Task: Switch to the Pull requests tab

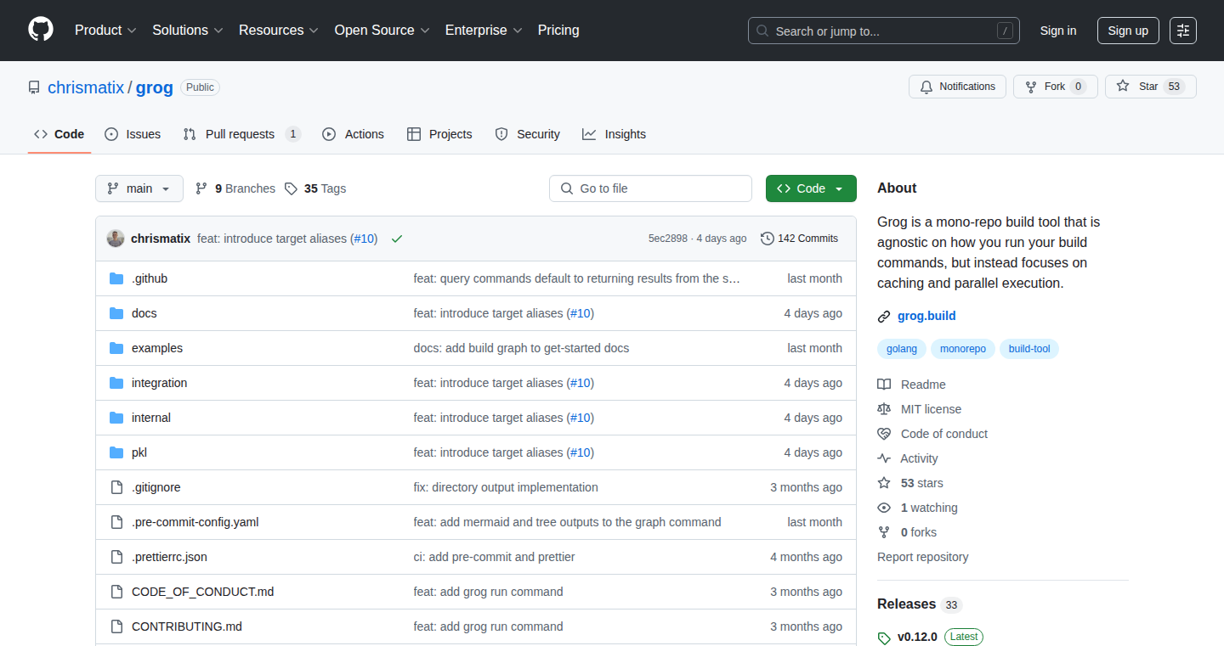Action: pos(242,134)
